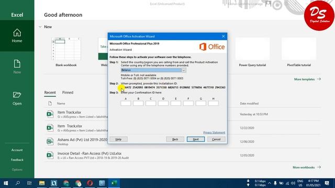This screenshot has width=335, height=188.
Task: Switch to the Pinned tab
Action: [68, 92]
